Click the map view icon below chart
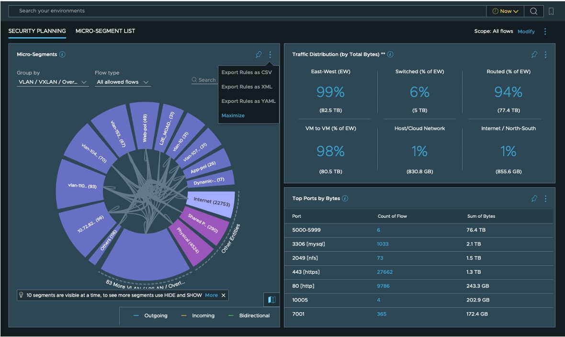The width and height of the screenshot is (565, 337). click(x=271, y=300)
